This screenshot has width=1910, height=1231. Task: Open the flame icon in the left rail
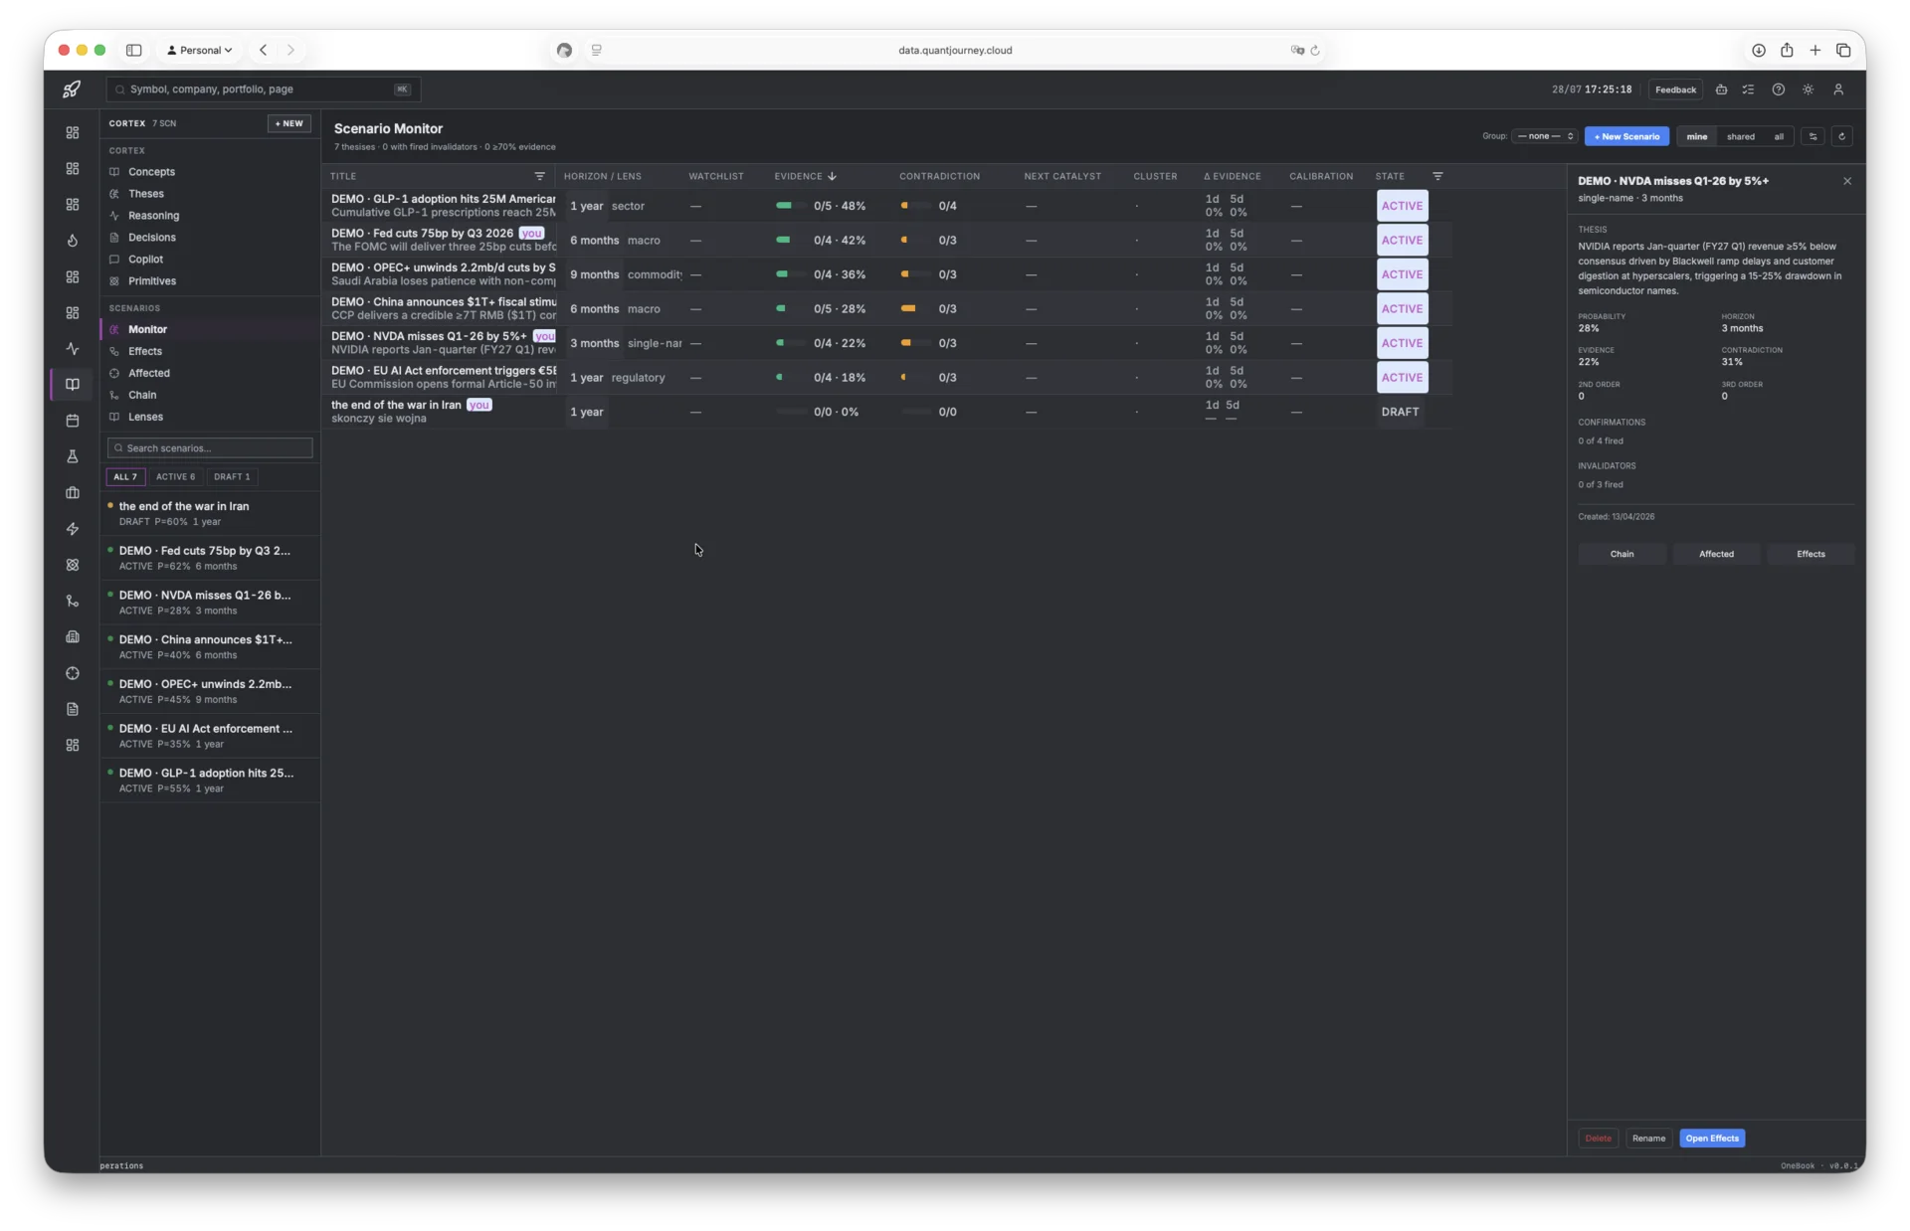click(73, 241)
